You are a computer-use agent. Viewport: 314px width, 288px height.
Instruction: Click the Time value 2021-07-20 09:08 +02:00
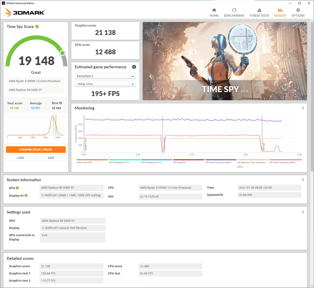click(x=269, y=188)
